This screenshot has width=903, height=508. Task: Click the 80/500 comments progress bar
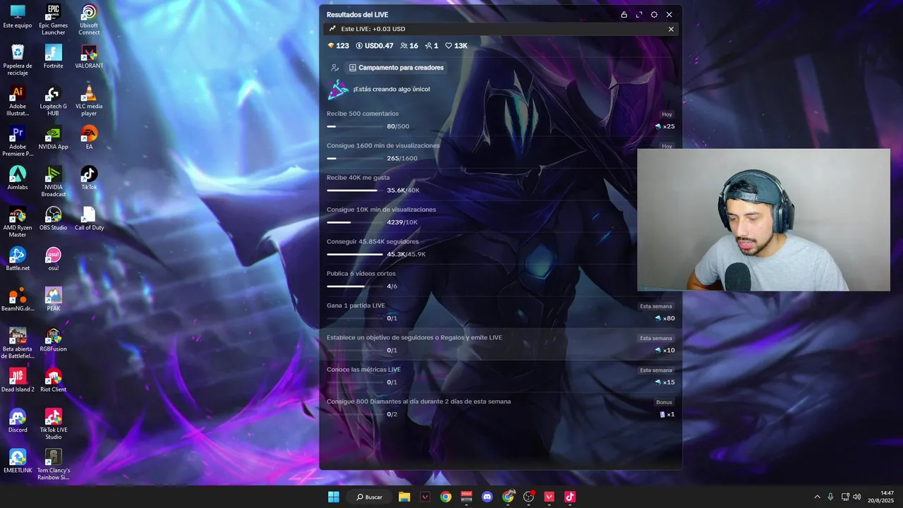pyautogui.click(x=354, y=126)
